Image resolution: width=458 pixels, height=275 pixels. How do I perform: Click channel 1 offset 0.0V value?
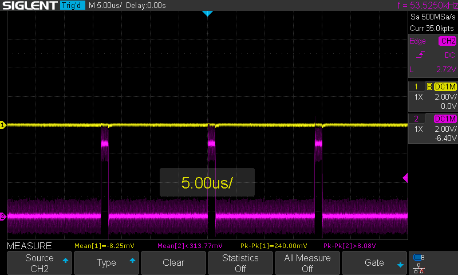click(448, 106)
